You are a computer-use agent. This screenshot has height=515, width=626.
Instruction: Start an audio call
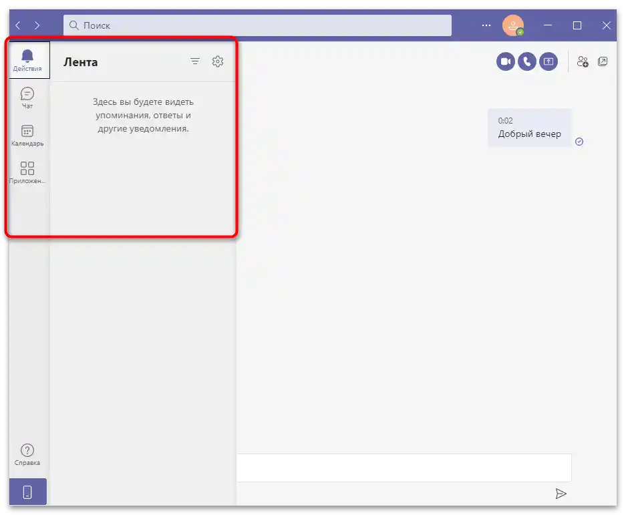click(x=527, y=61)
